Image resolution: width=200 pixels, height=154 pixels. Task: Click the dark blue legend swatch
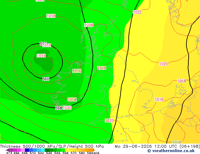point(27,150)
